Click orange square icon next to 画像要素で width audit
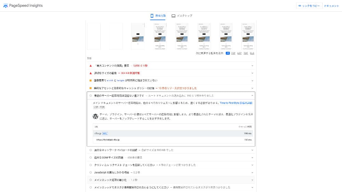The width and height of the screenshot is (342, 192). point(91,81)
